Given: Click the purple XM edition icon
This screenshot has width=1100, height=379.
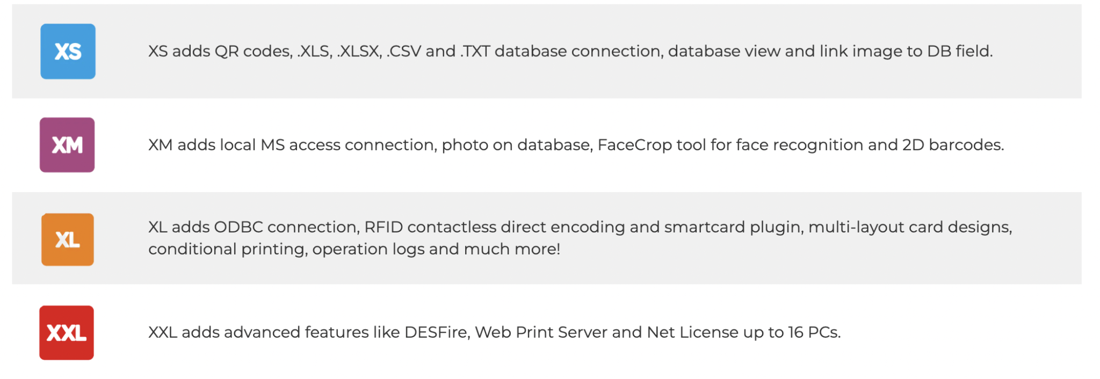Looking at the screenshot, I should (67, 145).
